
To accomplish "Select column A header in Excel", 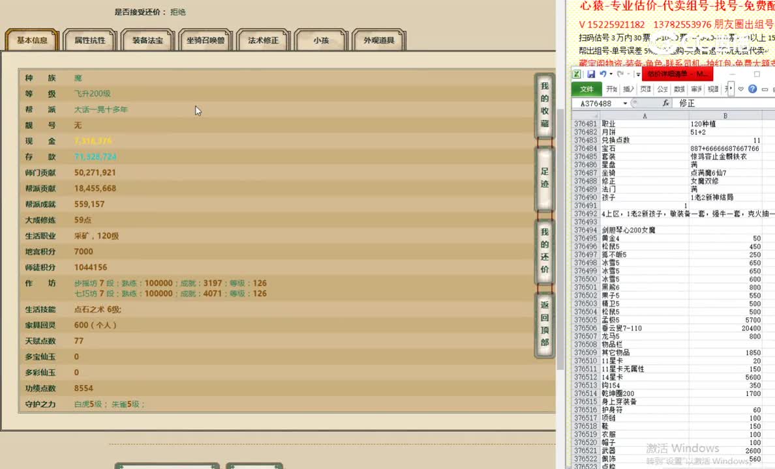I will (x=645, y=115).
